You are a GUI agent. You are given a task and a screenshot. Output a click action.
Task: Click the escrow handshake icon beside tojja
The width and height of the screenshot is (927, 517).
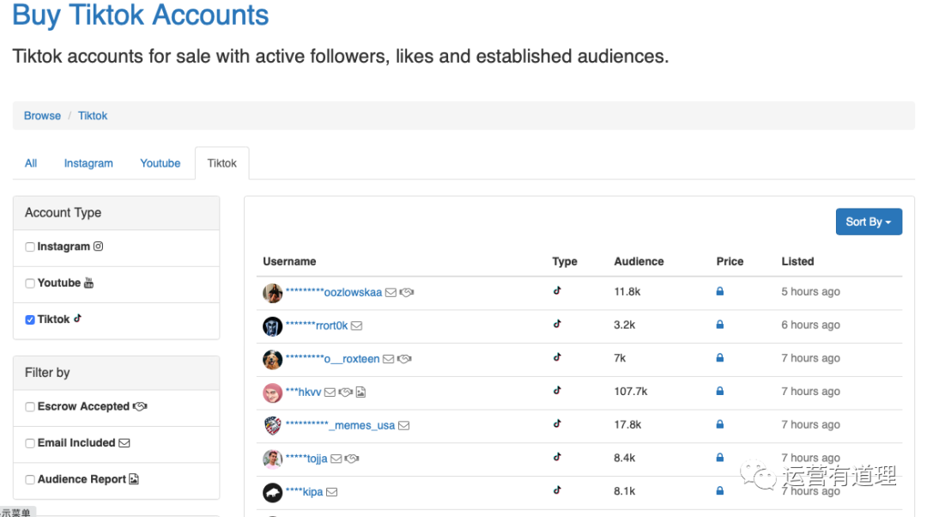click(x=352, y=459)
